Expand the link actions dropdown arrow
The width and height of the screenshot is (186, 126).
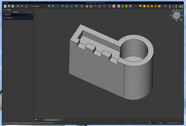click(x=97, y=6)
